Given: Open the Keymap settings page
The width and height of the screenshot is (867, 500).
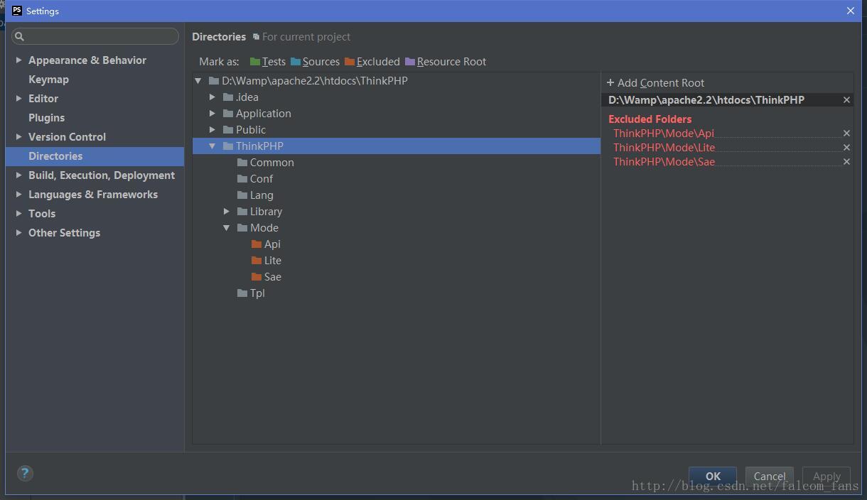Looking at the screenshot, I should point(48,80).
